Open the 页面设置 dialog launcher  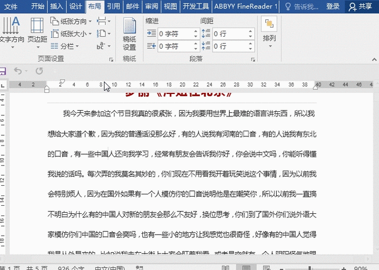pyautogui.click(x=111, y=60)
